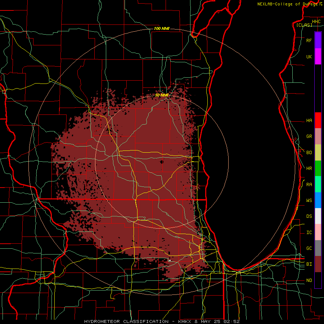This screenshot has height=324, width=324.
Task: Click the BD legend label
Action: coord(309,153)
